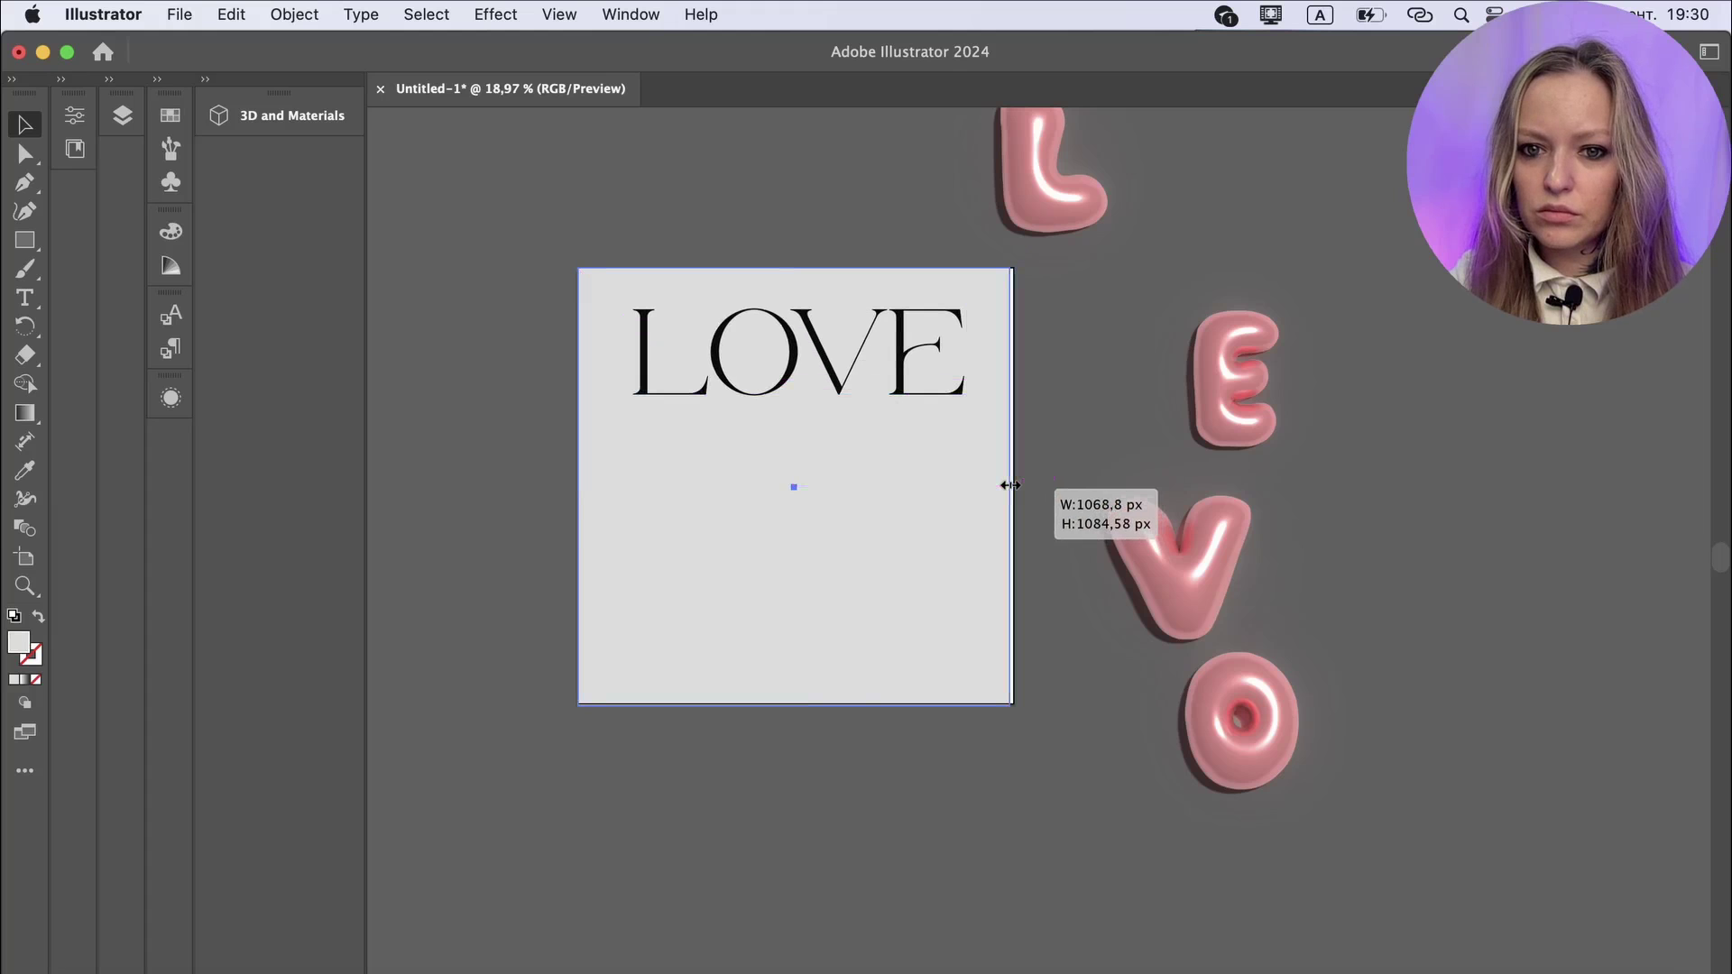This screenshot has width=1732, height=974.
Task: Click the Home button
Action: point(103,52)
